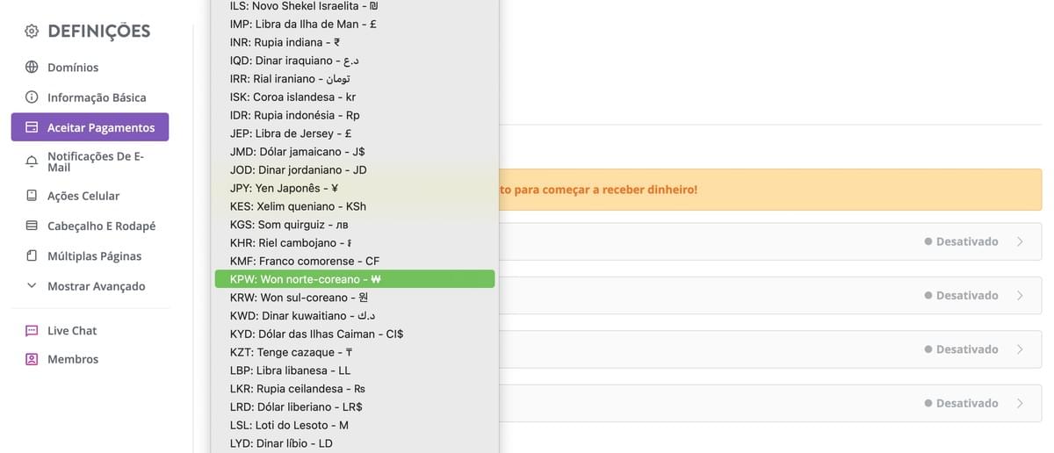The image size is (1054, 453).
Task: Select LBP: Libra libanesa currency
Action: [x=355, y=370]
